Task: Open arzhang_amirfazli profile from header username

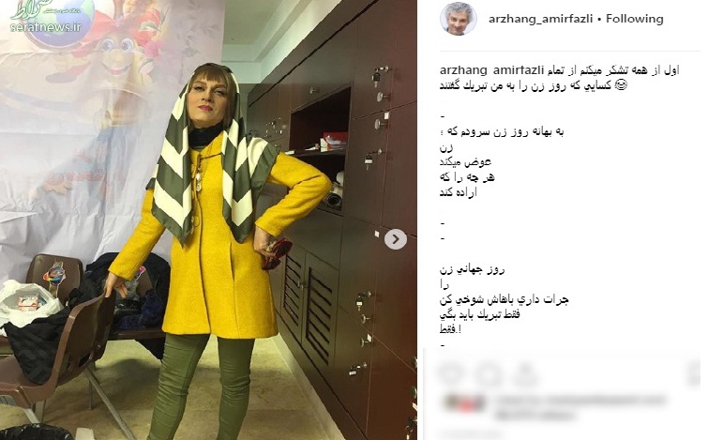Action: pos(541,19)
